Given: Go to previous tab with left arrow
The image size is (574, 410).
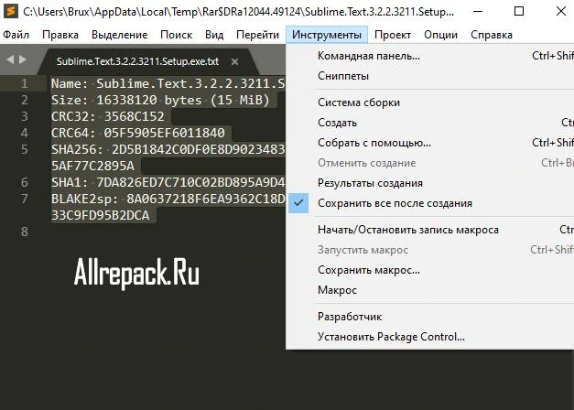Looking at the screenshot, I should coord(10,59).
